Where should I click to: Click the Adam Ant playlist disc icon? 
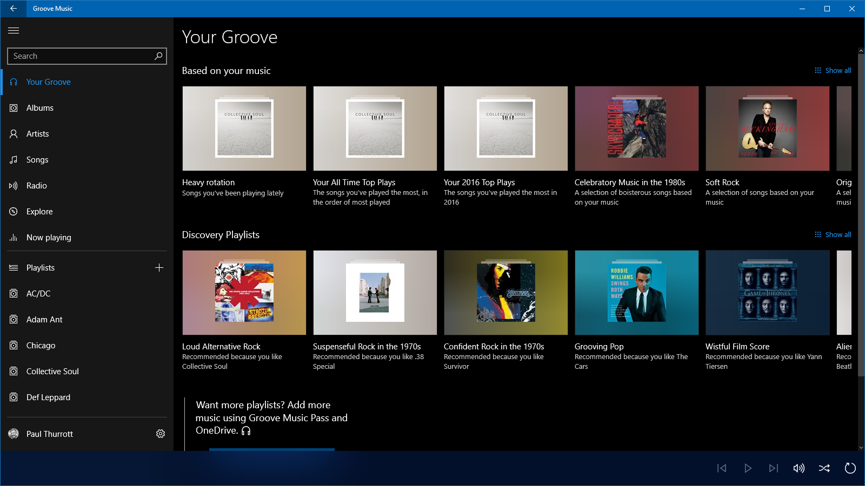14,320
